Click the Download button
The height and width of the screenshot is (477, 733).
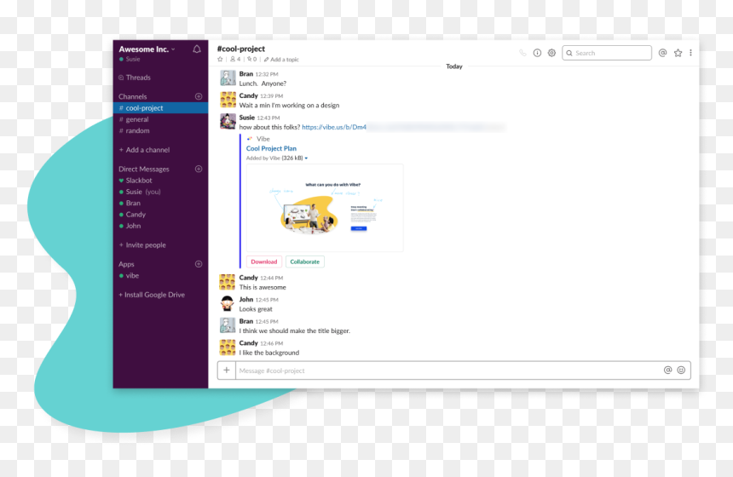pos(264,261)
